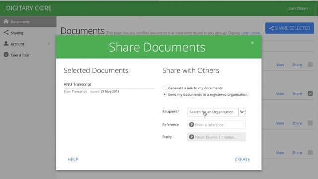Viewport: 318px width, 179px height.
Task: Close the Share Documents dialog
Action: click(x=252, y=43)
